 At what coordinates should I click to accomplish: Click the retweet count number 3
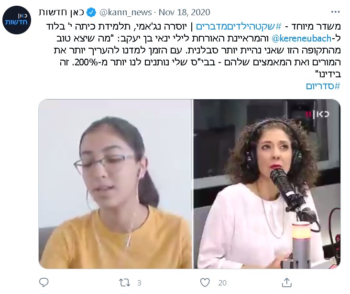tap(139, 283)
